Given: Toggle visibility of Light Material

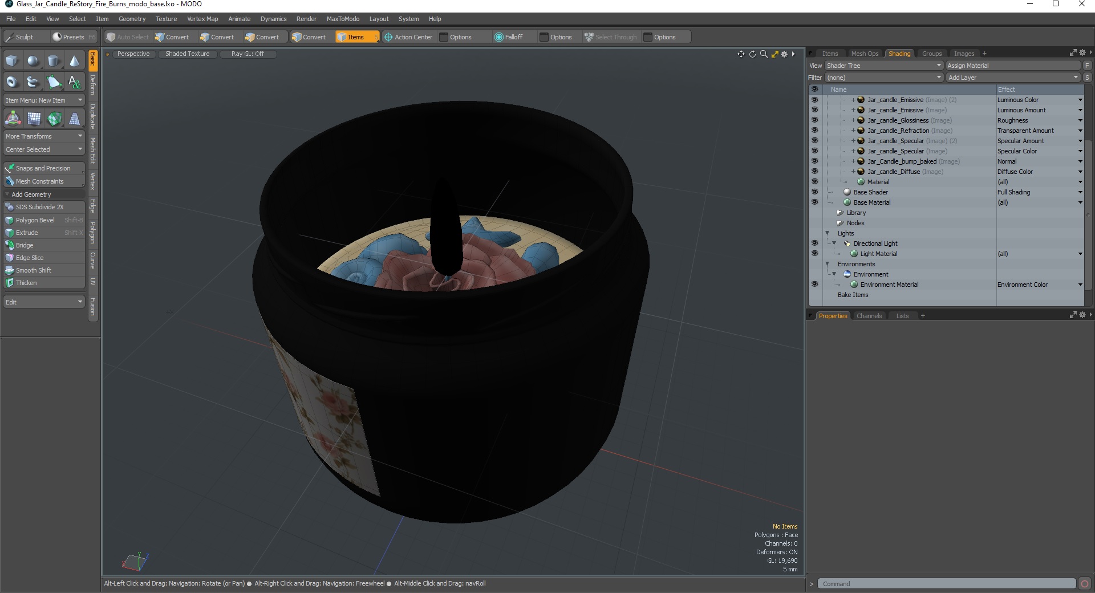Looking at the screenshot, I should pyautogui.click(x=814, y=254).
